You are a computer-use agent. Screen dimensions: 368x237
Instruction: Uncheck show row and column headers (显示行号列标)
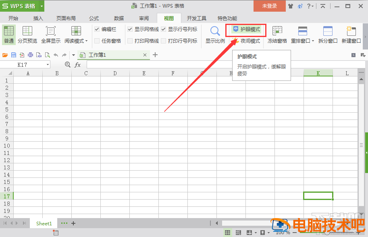point(164,29)
